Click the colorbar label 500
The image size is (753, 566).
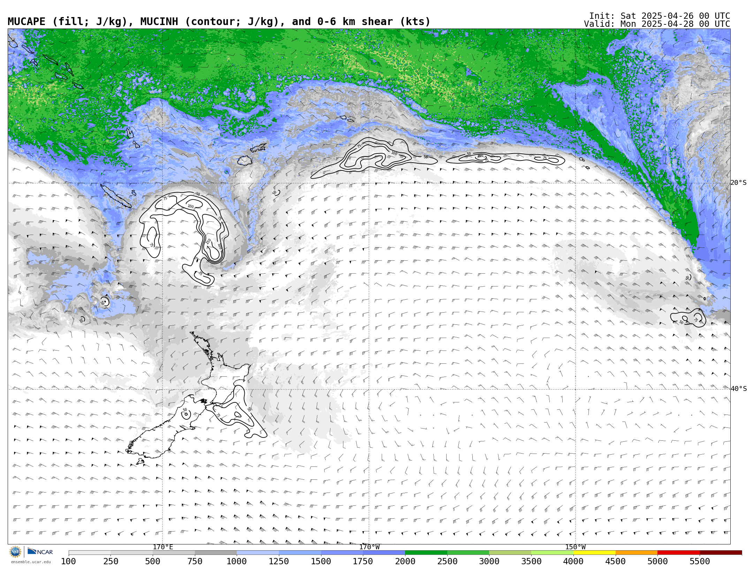(x=153, y=561)
